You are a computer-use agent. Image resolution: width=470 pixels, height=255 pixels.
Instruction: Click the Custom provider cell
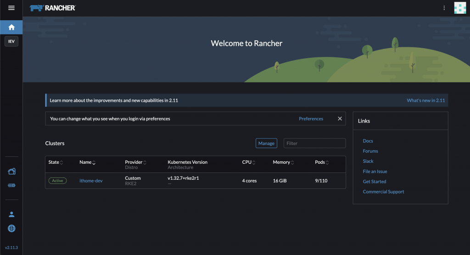click(133, 178)
